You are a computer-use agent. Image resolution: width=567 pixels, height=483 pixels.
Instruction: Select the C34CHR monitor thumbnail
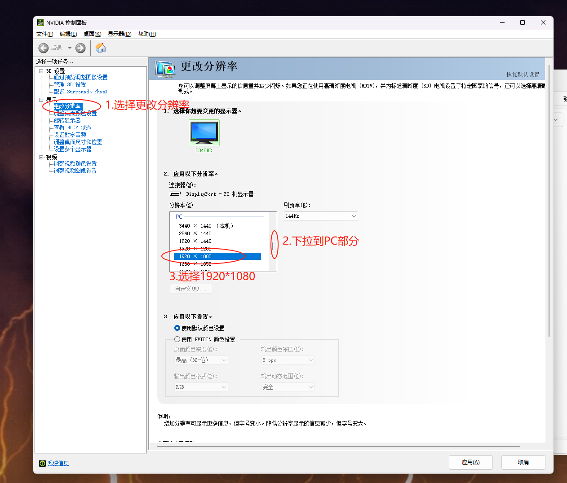click(204, 133)
